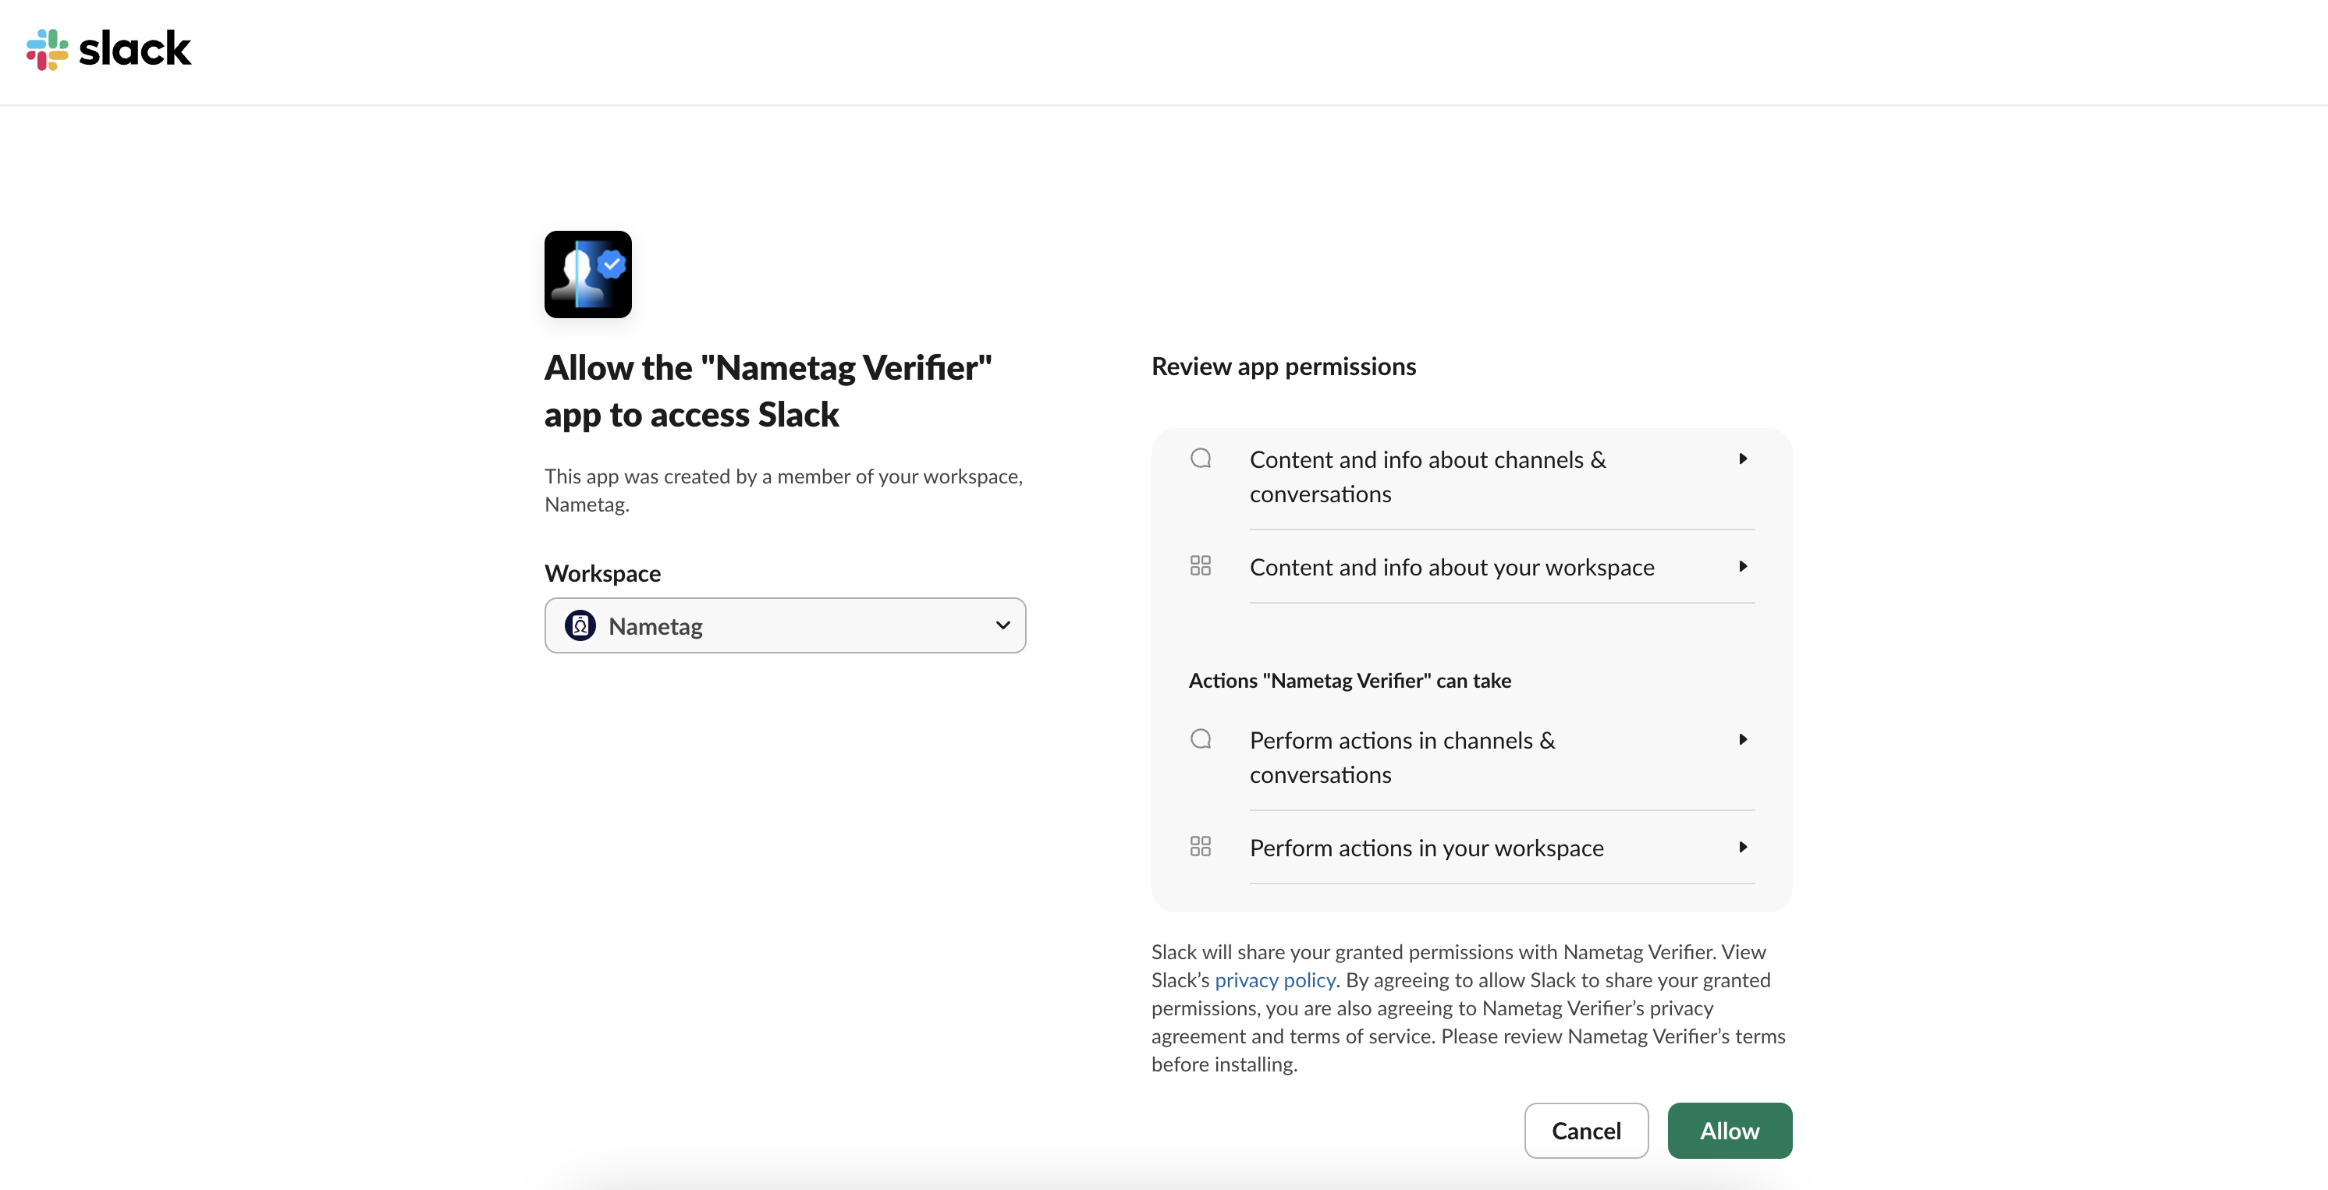Viewport: 2328px width, 1190px height.
Task: Click speech bubble icon beside 'Perform actions in channels'
Action: (1200, 740)
